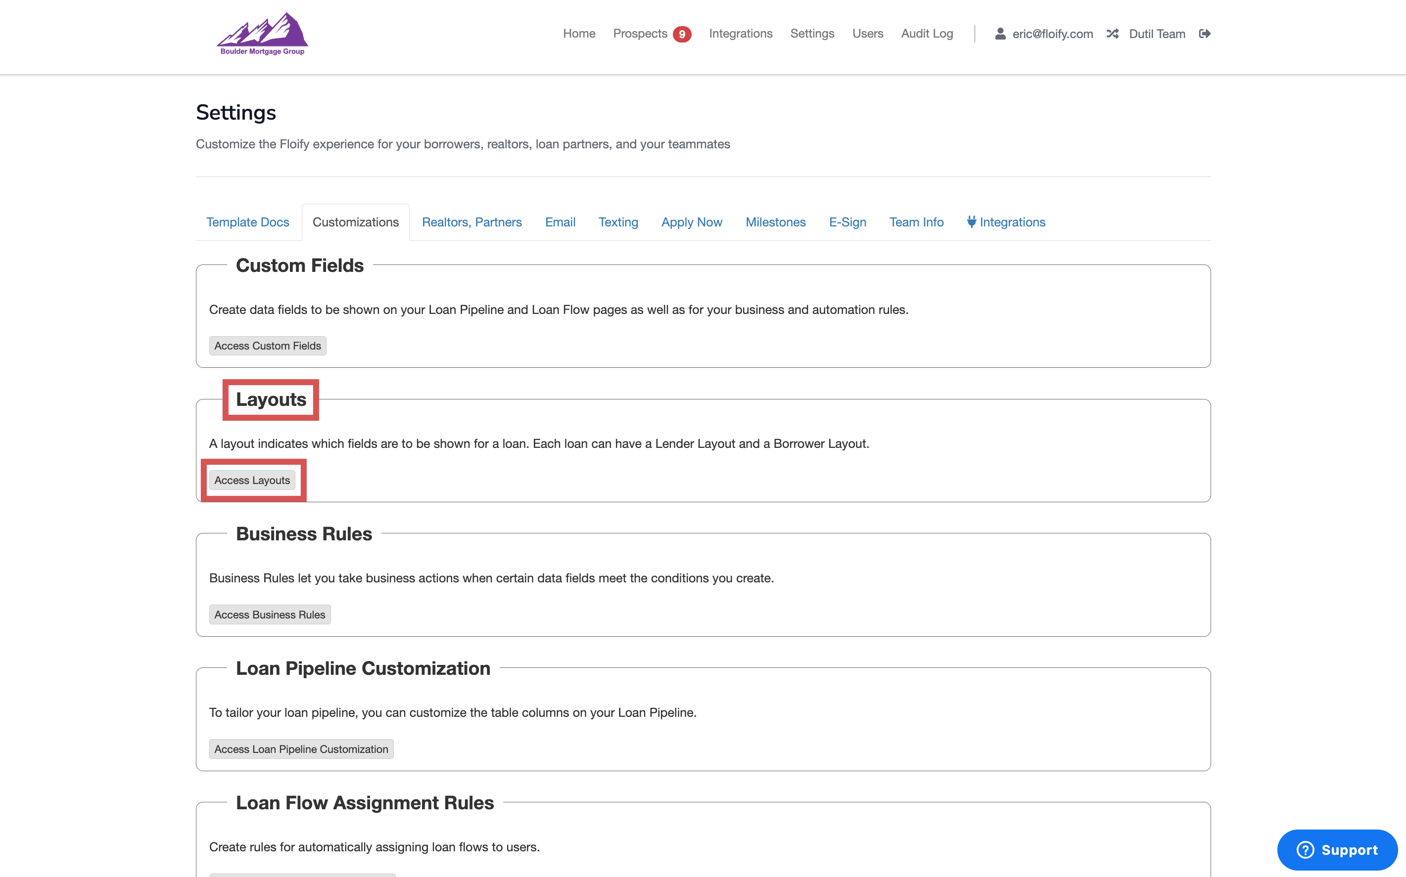Image resolution: width=1406 pixels, height=877 pixels.
Task: Click the Dutil Team link
Action: pyautogui.click(x=1157, y=34)
